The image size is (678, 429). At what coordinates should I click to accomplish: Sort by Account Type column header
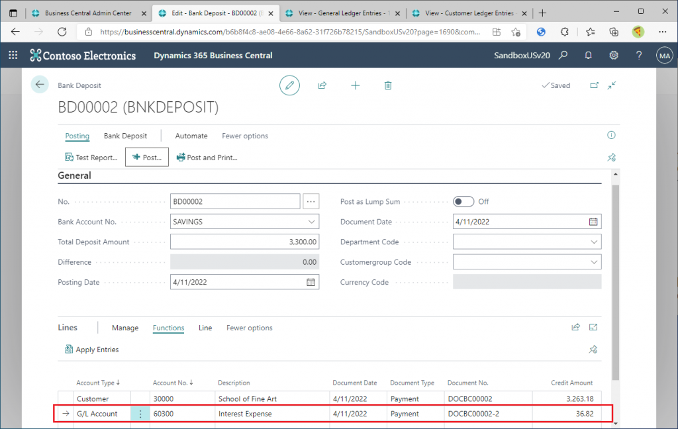point(98,383)
